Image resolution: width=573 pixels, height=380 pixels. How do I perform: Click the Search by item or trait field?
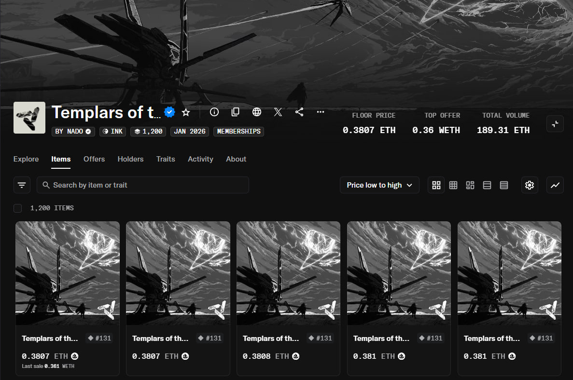pos(145,185)
